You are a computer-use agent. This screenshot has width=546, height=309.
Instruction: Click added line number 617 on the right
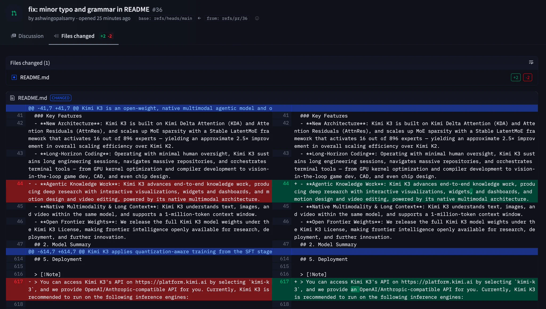284,282
